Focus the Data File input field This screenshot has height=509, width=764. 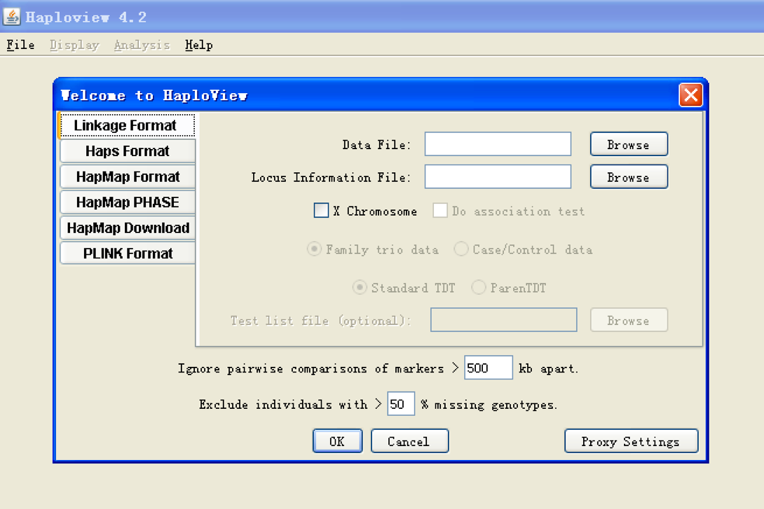pyautogui.click(x=498, y=144)
